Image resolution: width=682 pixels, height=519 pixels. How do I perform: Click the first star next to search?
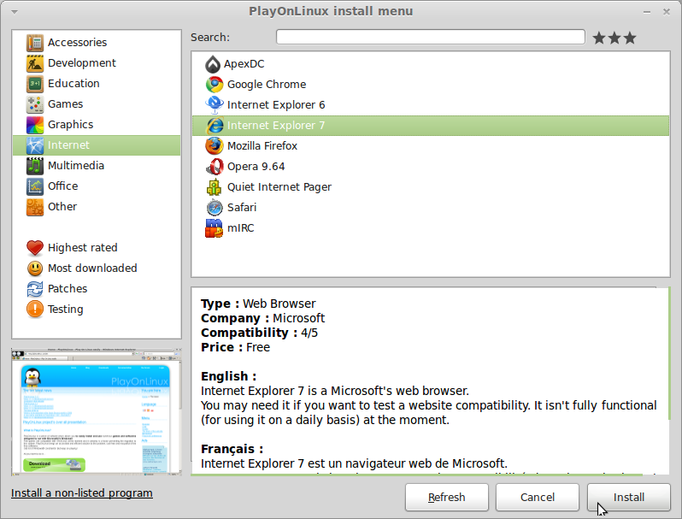point(599,38)
